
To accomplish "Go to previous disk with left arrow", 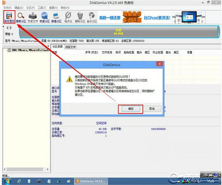I will point(8,28).
